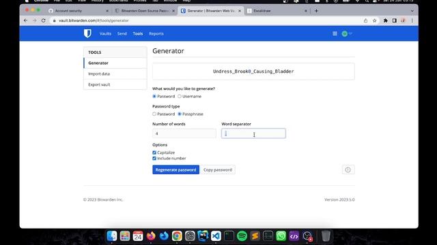Open the Chrome extensions puzzle icon

[x=385, y=20]
